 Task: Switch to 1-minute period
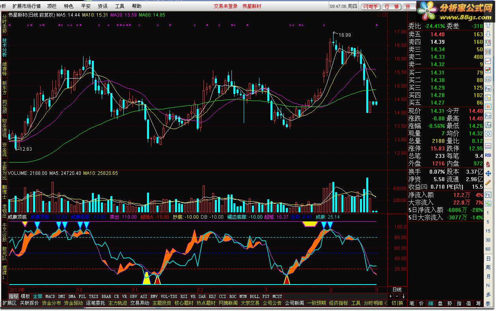click(488, 213)
